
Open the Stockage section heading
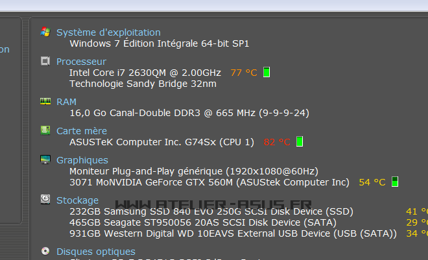[77, 200]
